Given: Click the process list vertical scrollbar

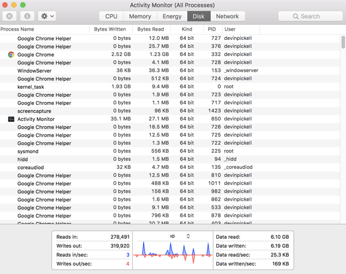Looking at the screenshot, I should pyautogui.click(x=343, y=42).
